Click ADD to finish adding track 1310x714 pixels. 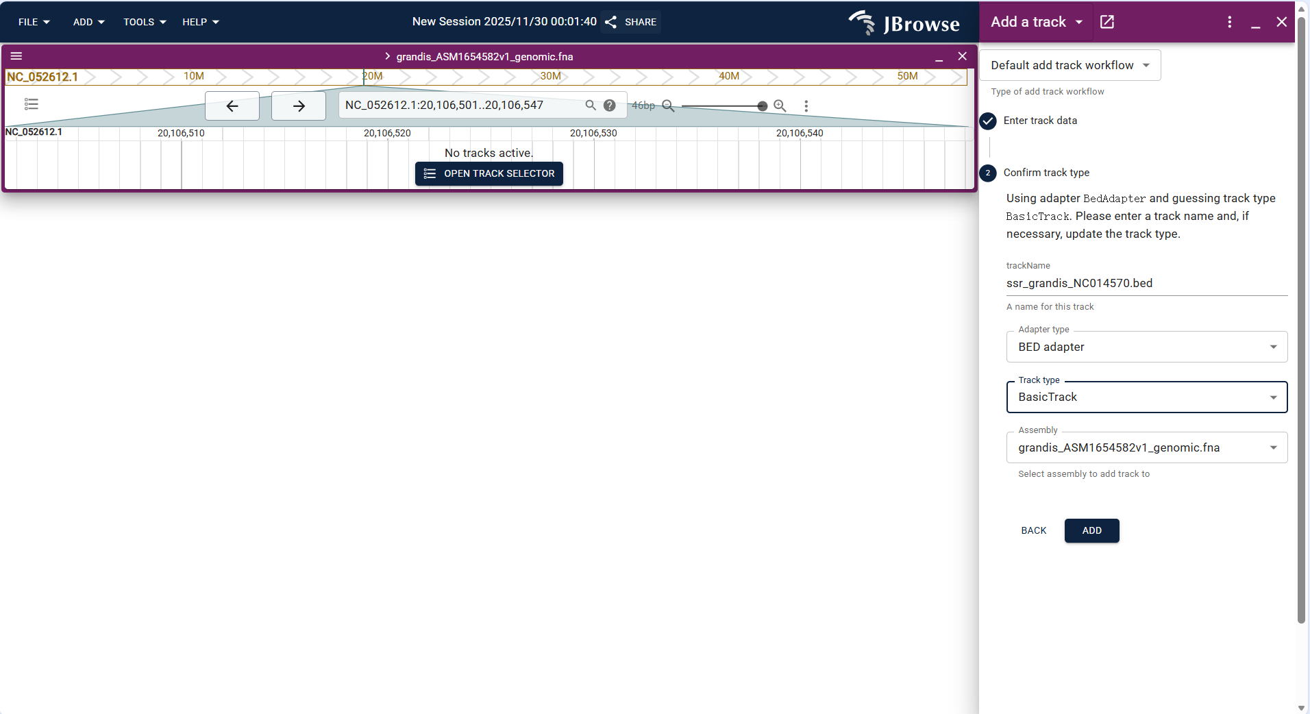point(1091,530)
